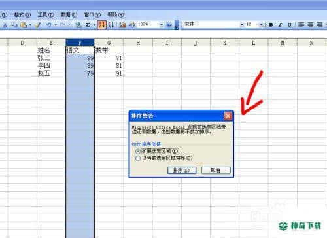Click the Sort Descending toolbar icon

click(111, 25)
